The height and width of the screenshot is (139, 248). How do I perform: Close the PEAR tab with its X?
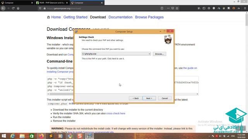[x=67, y=3]
